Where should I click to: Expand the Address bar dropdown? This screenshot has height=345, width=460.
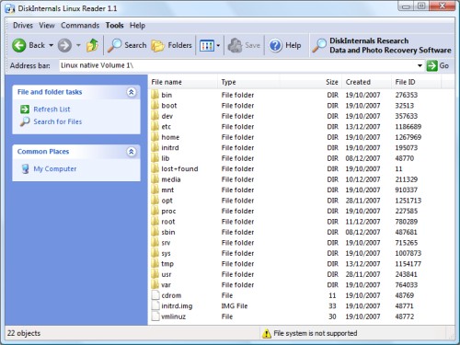click(420, 65)
